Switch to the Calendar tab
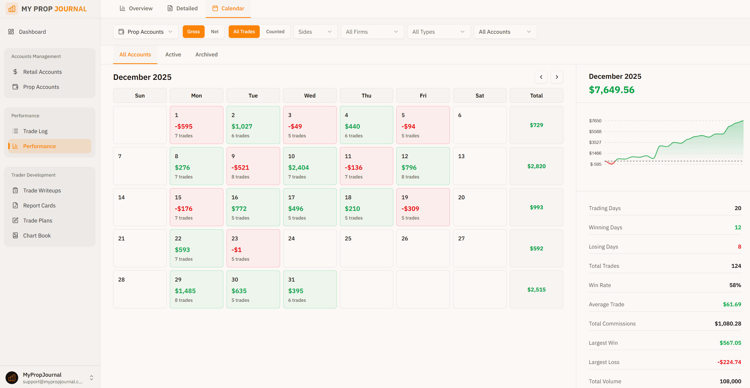The width and height of the screenshot is (750, 388). [x=228, y=8]
